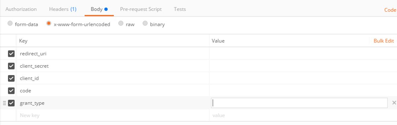Uncheck the client_secret row checkbox
The height and width of the screenshot is (125, 397).
(11, 66)
